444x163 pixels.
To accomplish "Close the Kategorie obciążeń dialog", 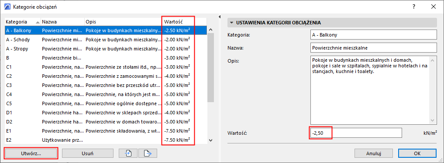I will point(434,7).
